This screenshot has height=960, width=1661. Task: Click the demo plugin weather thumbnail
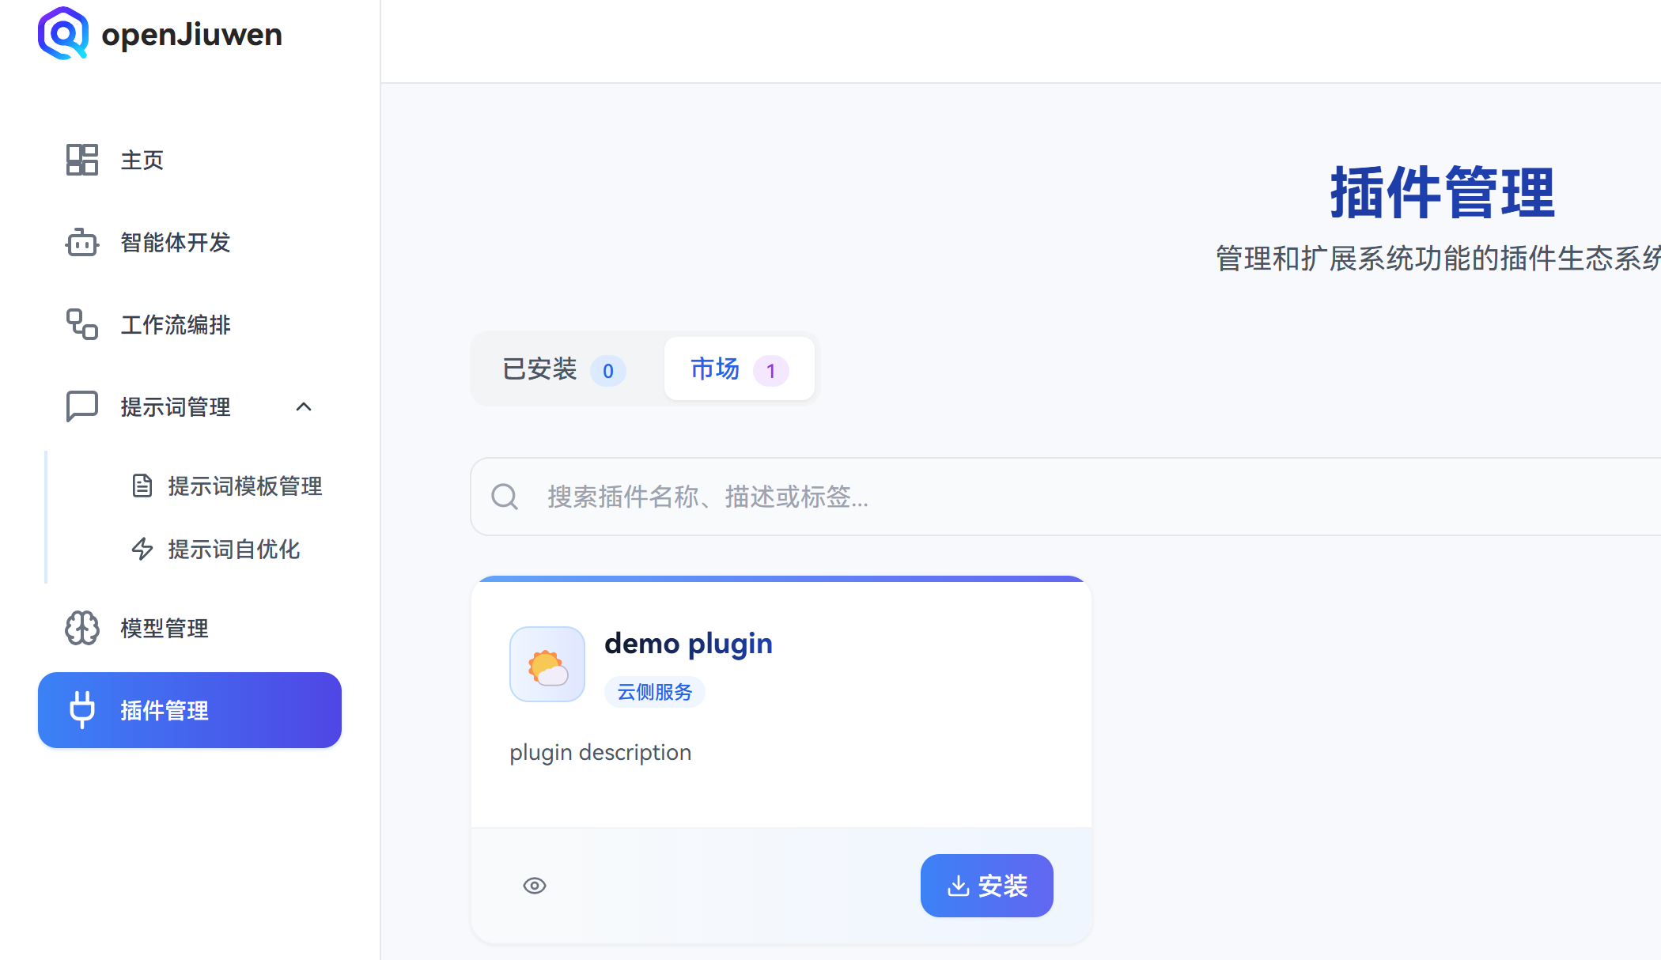[547, 664]
